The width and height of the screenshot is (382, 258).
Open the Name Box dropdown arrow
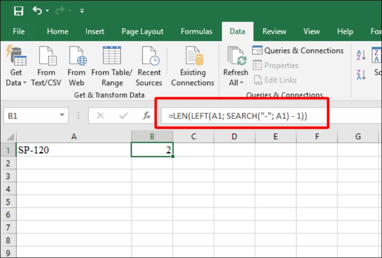point(62,115)
